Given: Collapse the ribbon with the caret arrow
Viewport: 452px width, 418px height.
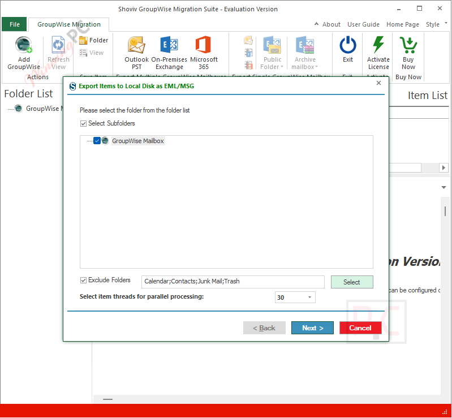Looking at the screenshot, I should (x=316, y=24).
